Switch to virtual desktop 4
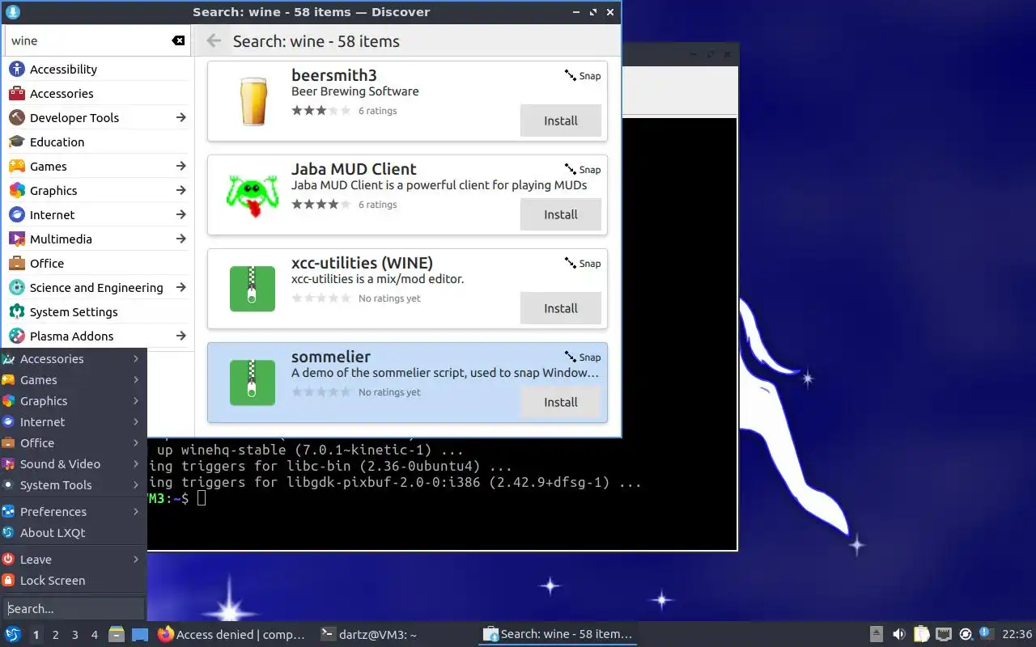Image resolution: width=1036 pixels, height=647 pixels. [x=94, y=635]
